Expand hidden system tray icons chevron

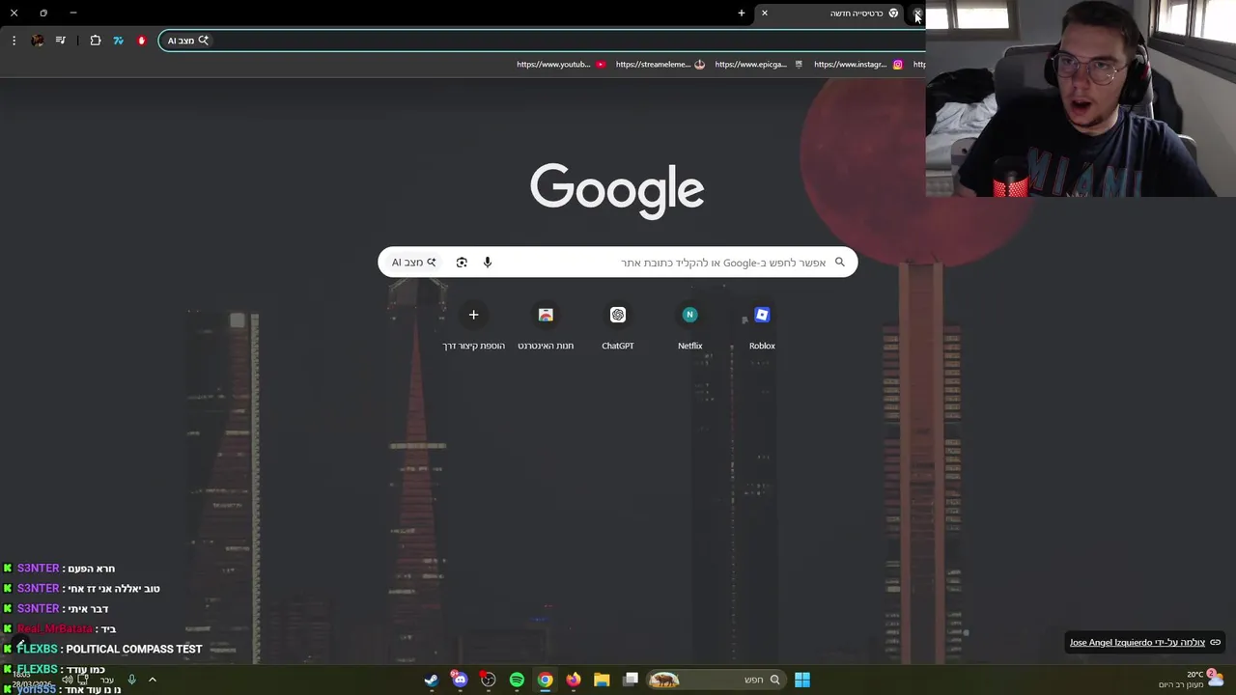coord(153,680)
